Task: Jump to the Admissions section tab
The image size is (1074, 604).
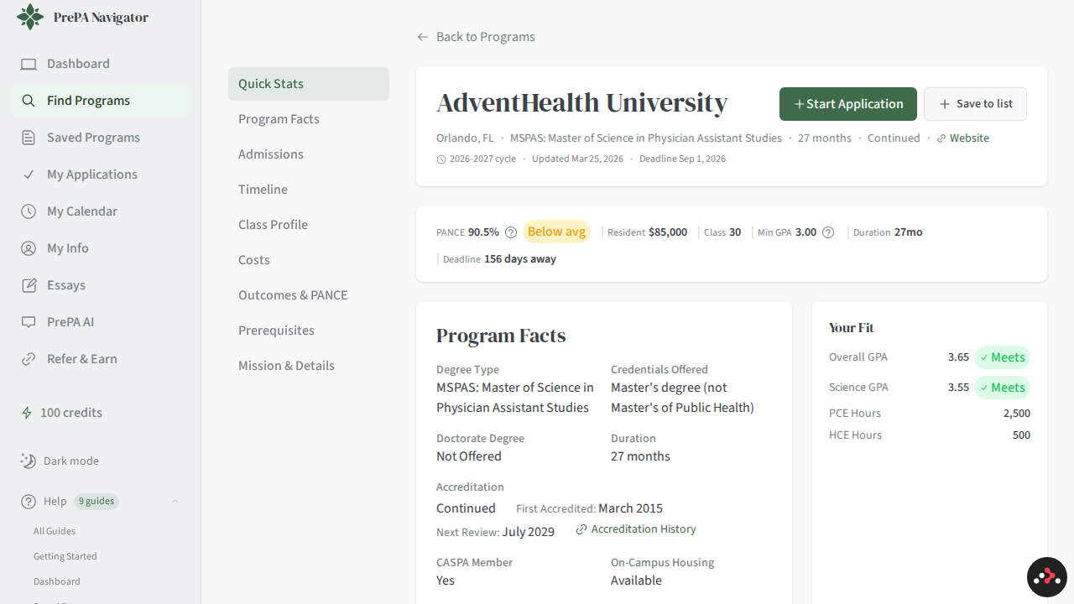Action: pos(309,154)
